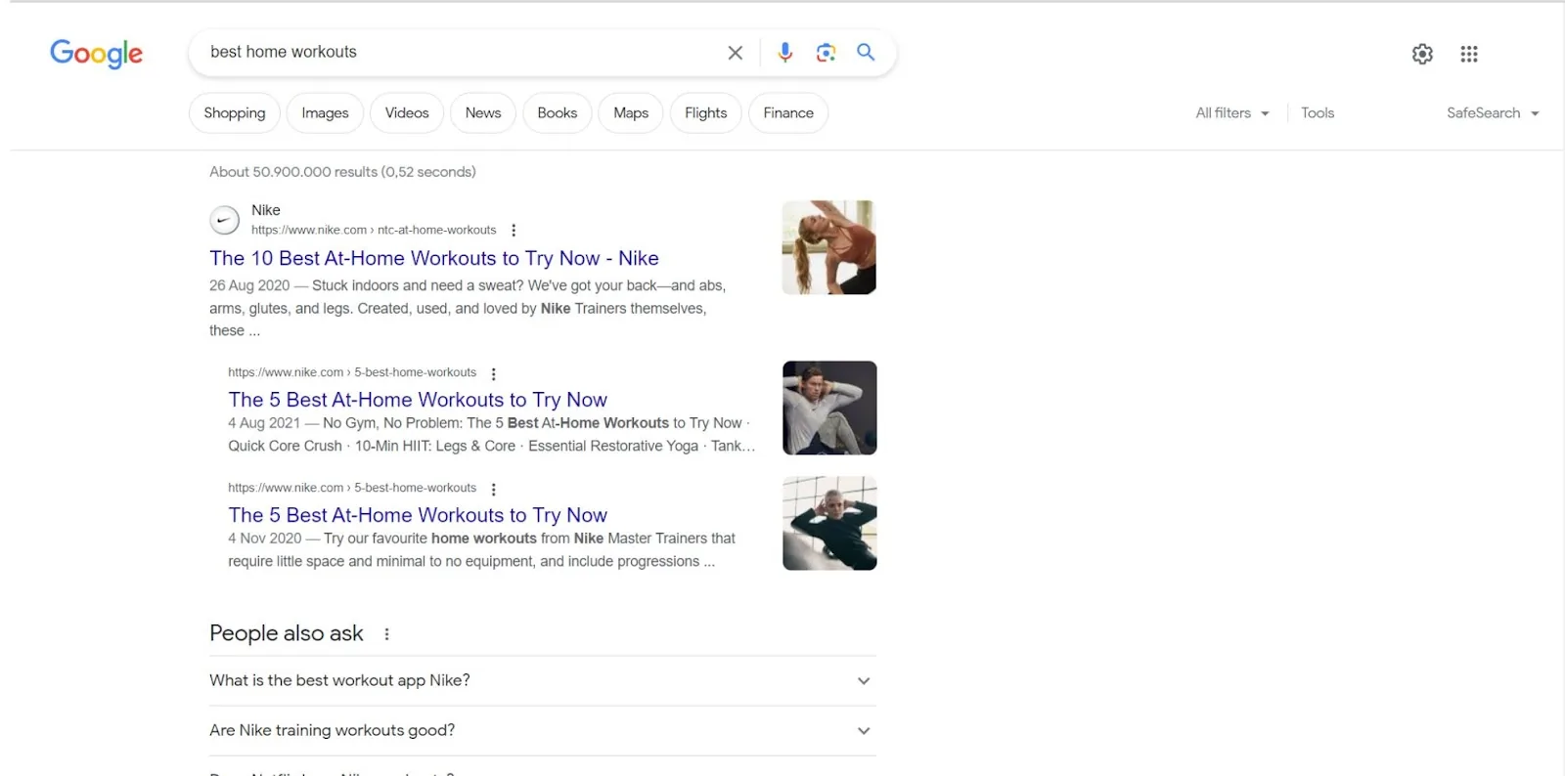Open the thumbnail beside the 4 Nov 2020 result
The image size is (1565, 776).
(829, 523)
